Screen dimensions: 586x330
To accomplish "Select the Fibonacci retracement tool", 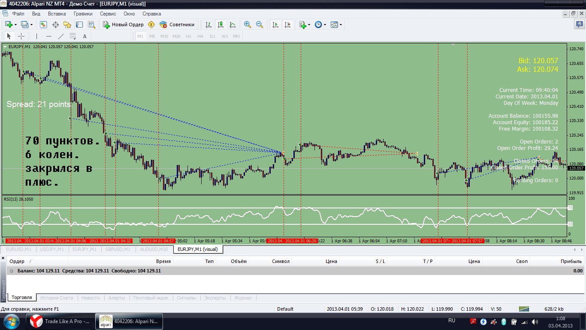I will 72,36.
